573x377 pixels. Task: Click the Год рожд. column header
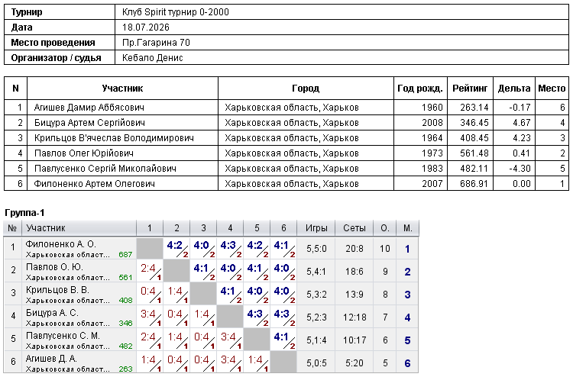click(420, 89)
